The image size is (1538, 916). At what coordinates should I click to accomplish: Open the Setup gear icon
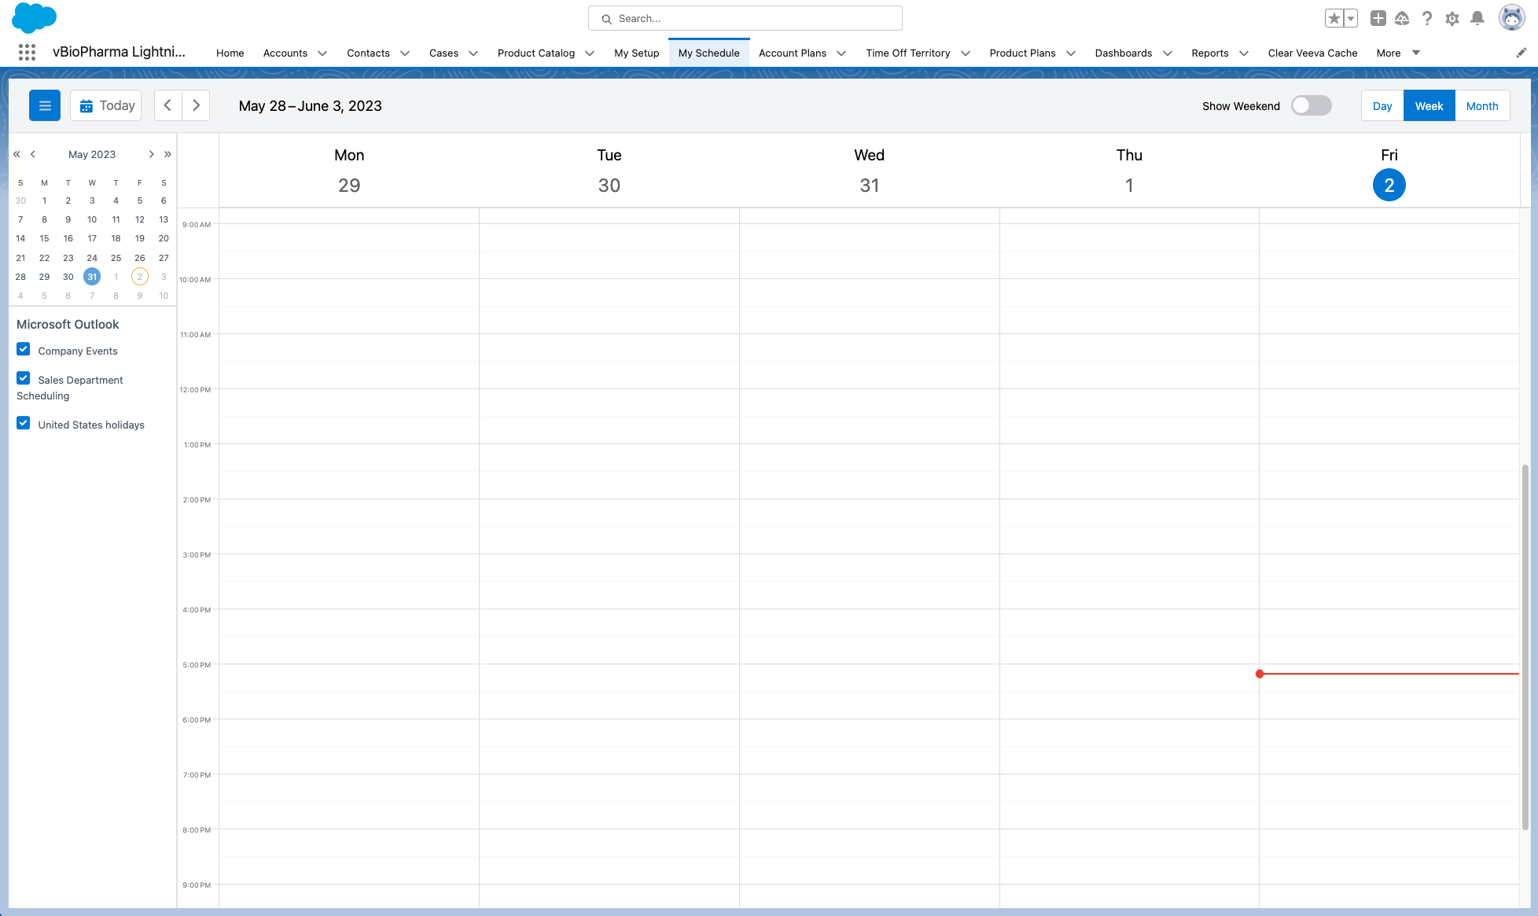[x=1452, y=18]
